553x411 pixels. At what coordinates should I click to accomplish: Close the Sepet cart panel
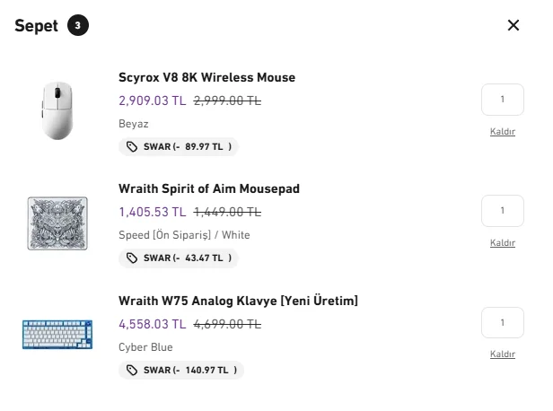click(x=513, y=25)
